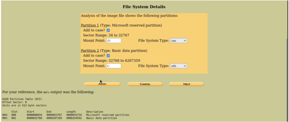The width and height of the screenshot is (289, 122).
Task: Click the 'Microsoft reserved partition' mmls row
Action: (107, 115)
